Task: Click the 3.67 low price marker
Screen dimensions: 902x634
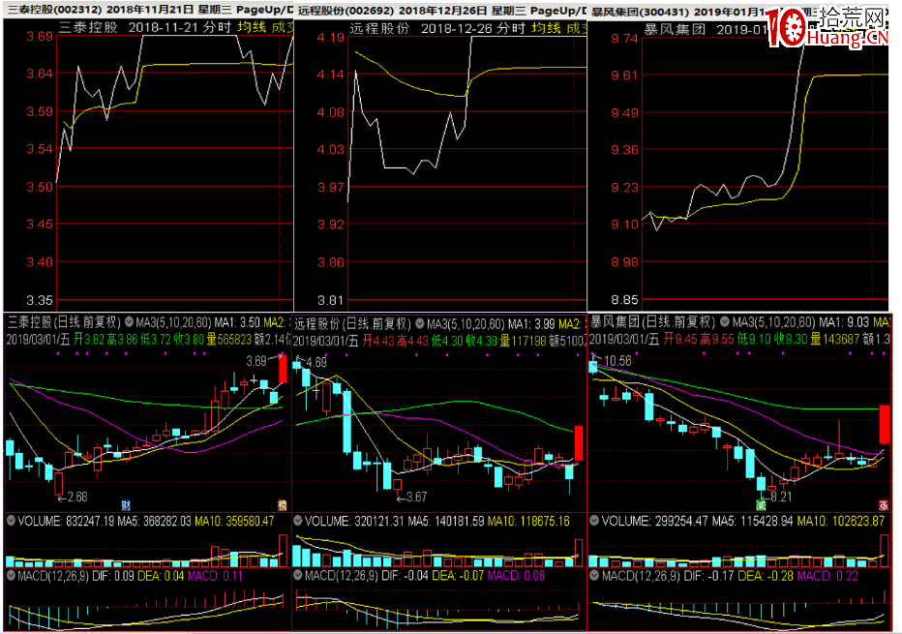Action: (x=416, y=497)
